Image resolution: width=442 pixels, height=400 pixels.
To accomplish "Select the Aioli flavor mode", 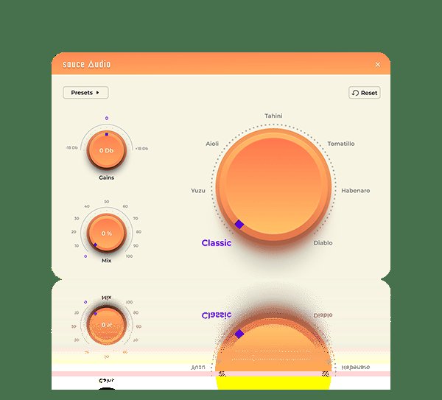I will coord(212,144).
